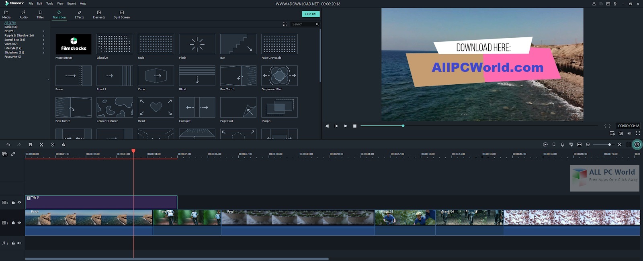The height and width of the screenshot is (261, 643).
Task: Zoom timeline to fit with arrows icon
Action: 580,145
